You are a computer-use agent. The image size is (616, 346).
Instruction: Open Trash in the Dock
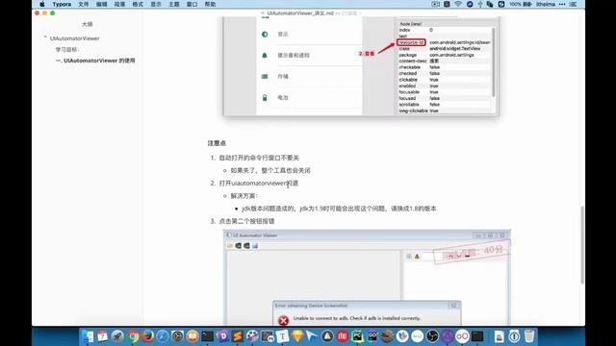click(529, 336)
